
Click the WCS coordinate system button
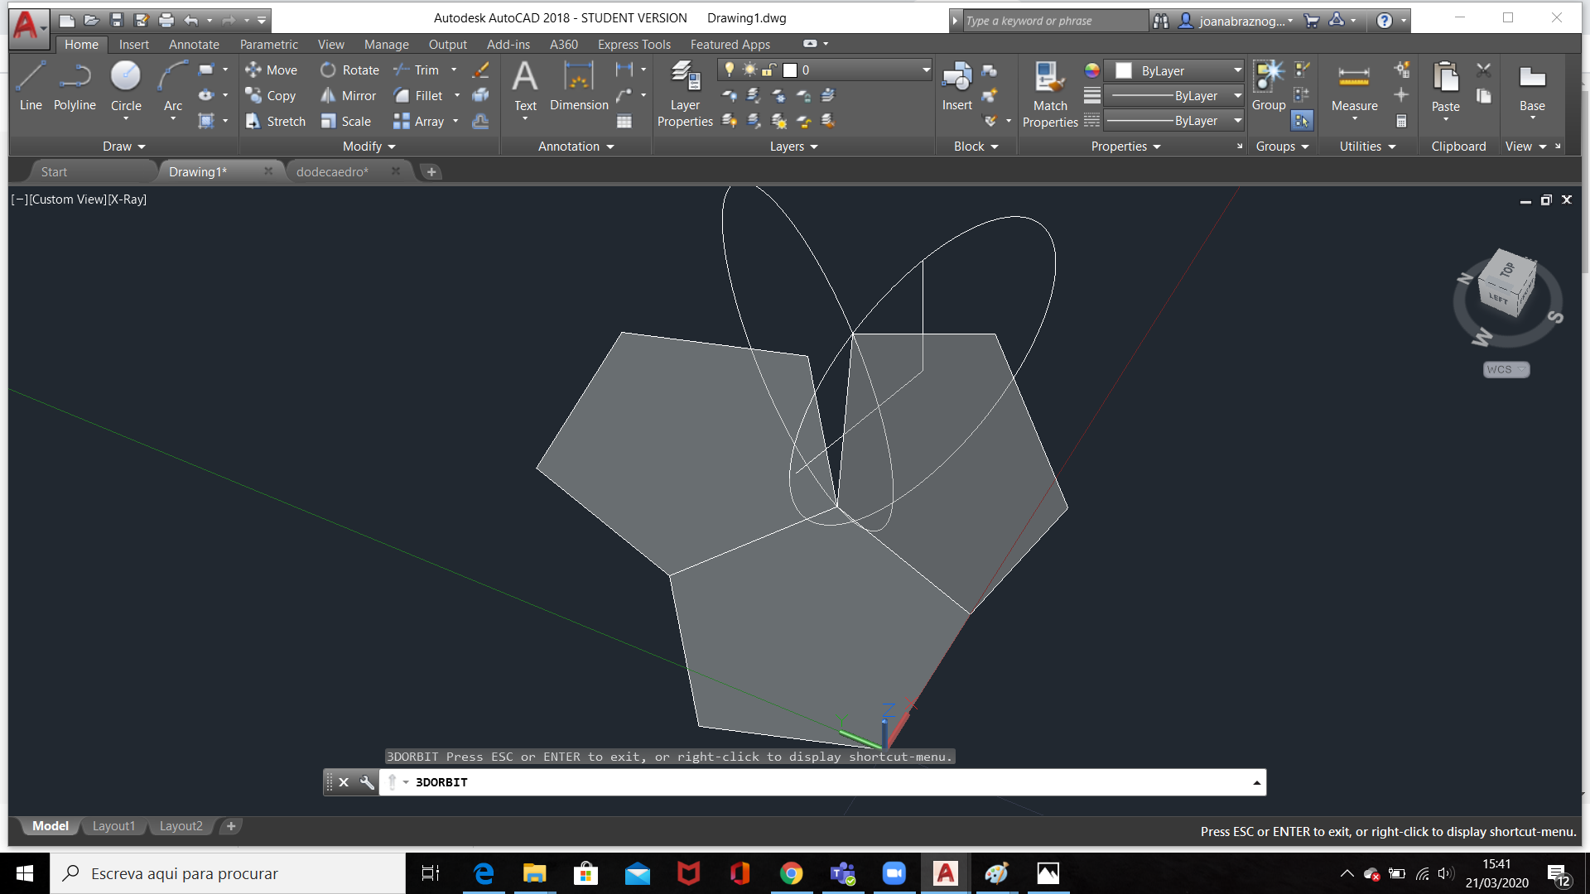point(1506,370)
